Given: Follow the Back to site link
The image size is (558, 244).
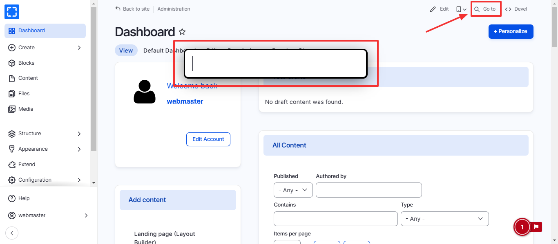Looking at the screenshot, I should 132,9.
